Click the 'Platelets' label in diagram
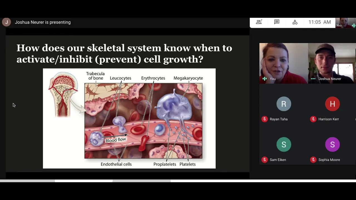Viewport: 356px width, 200px height. click(x=187, y=164)
